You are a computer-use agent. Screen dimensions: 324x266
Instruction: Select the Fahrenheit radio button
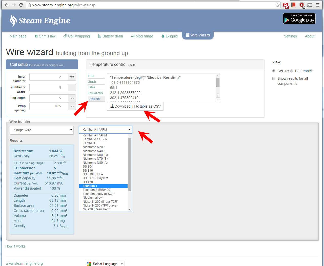(x=292, y=71)
